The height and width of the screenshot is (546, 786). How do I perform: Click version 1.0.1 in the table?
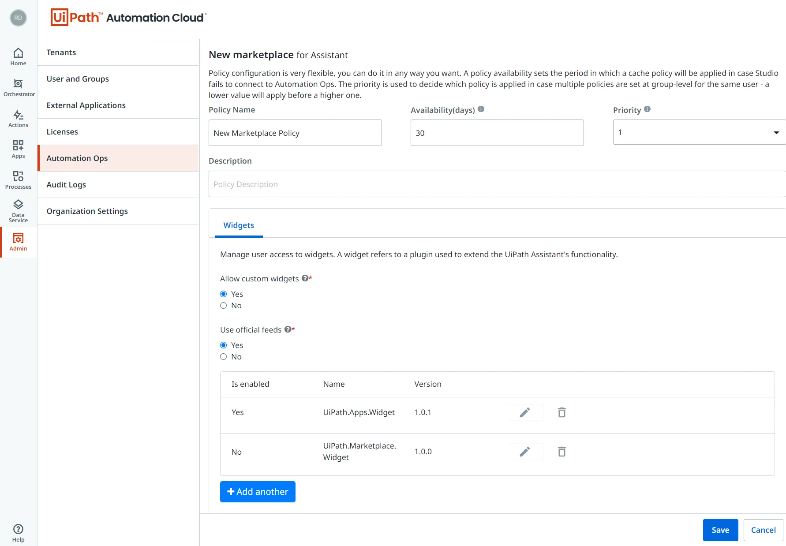coord(423,412)
